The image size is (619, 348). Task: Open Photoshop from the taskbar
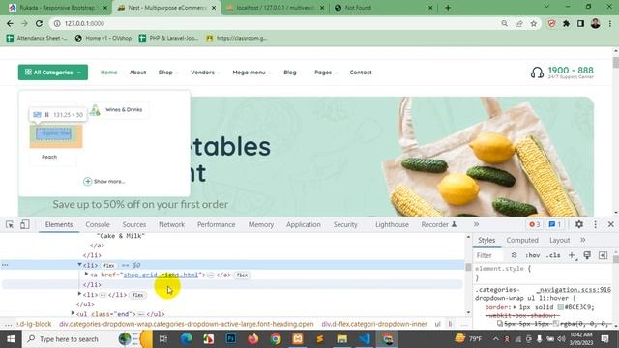tap(230, 339)
